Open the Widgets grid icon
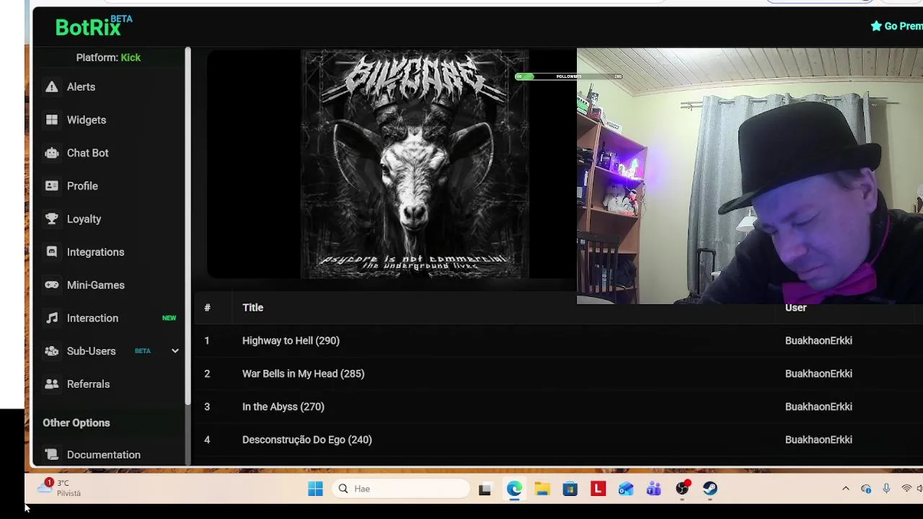This screenshot has height=519, width=923. point(51,120)
